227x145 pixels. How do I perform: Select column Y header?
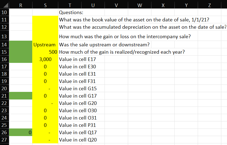[186, 5]
